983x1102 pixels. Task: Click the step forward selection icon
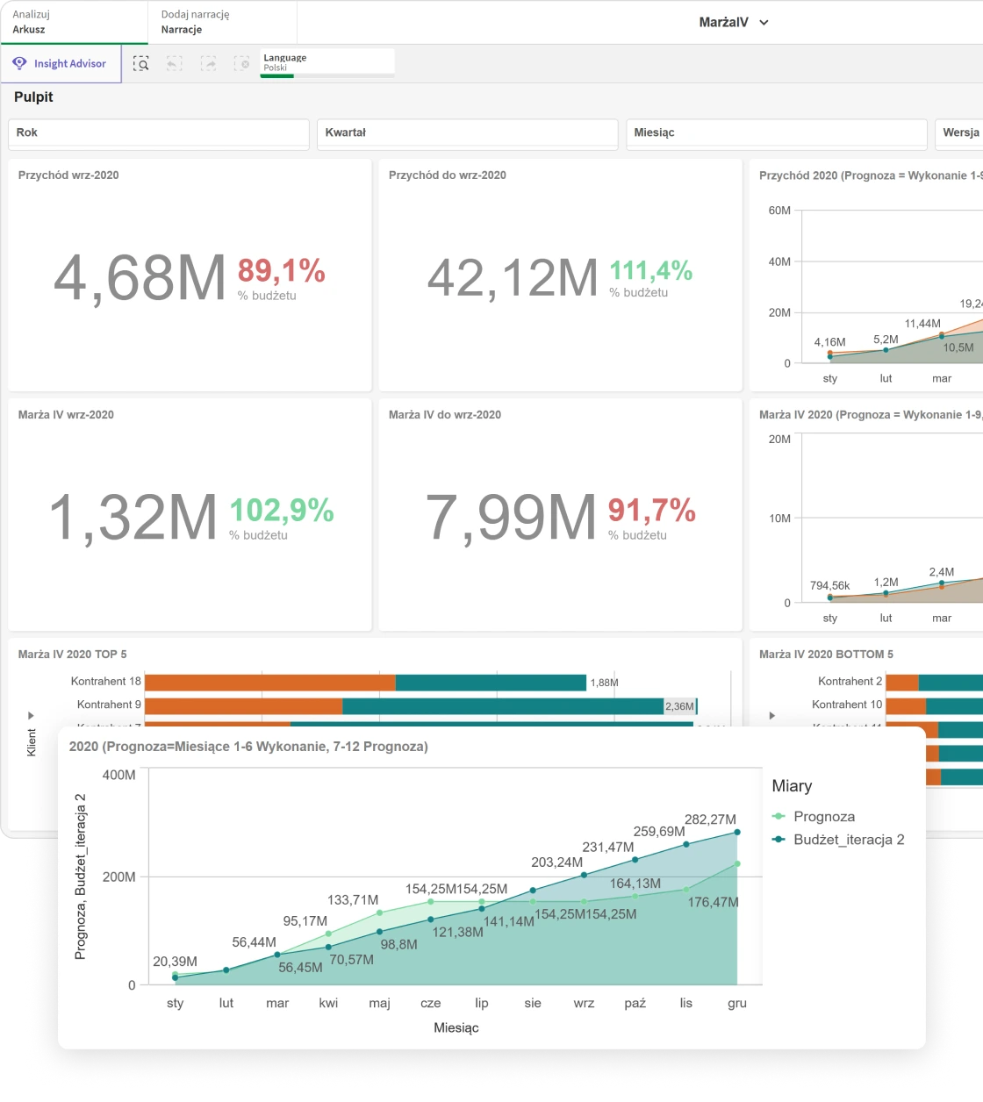coord(208,64)
